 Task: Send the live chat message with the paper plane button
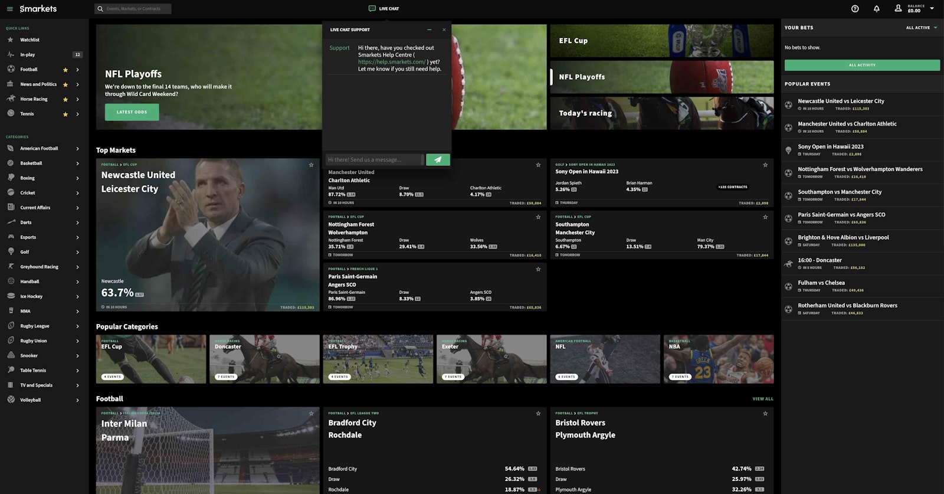point(438,160)
